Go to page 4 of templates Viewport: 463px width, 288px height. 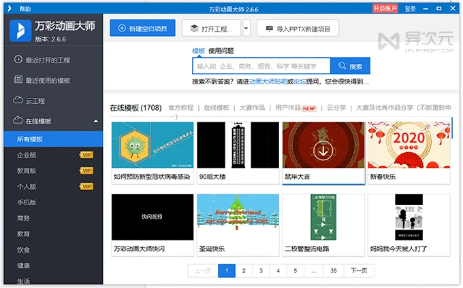pos(278,270)
